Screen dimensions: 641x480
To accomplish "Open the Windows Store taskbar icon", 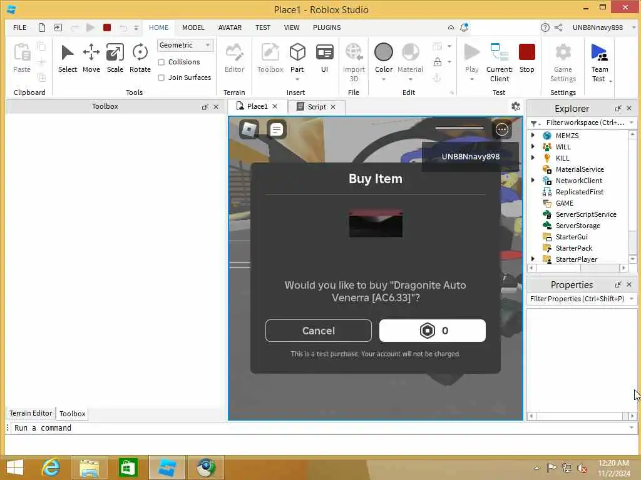I will pyautogui.click(x=128, y=467).
